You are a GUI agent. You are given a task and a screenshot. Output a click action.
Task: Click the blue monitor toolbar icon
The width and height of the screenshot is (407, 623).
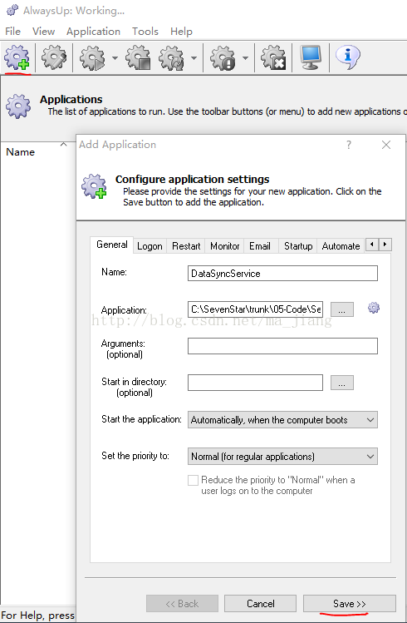pyautogui.click(x=311, y=57)
